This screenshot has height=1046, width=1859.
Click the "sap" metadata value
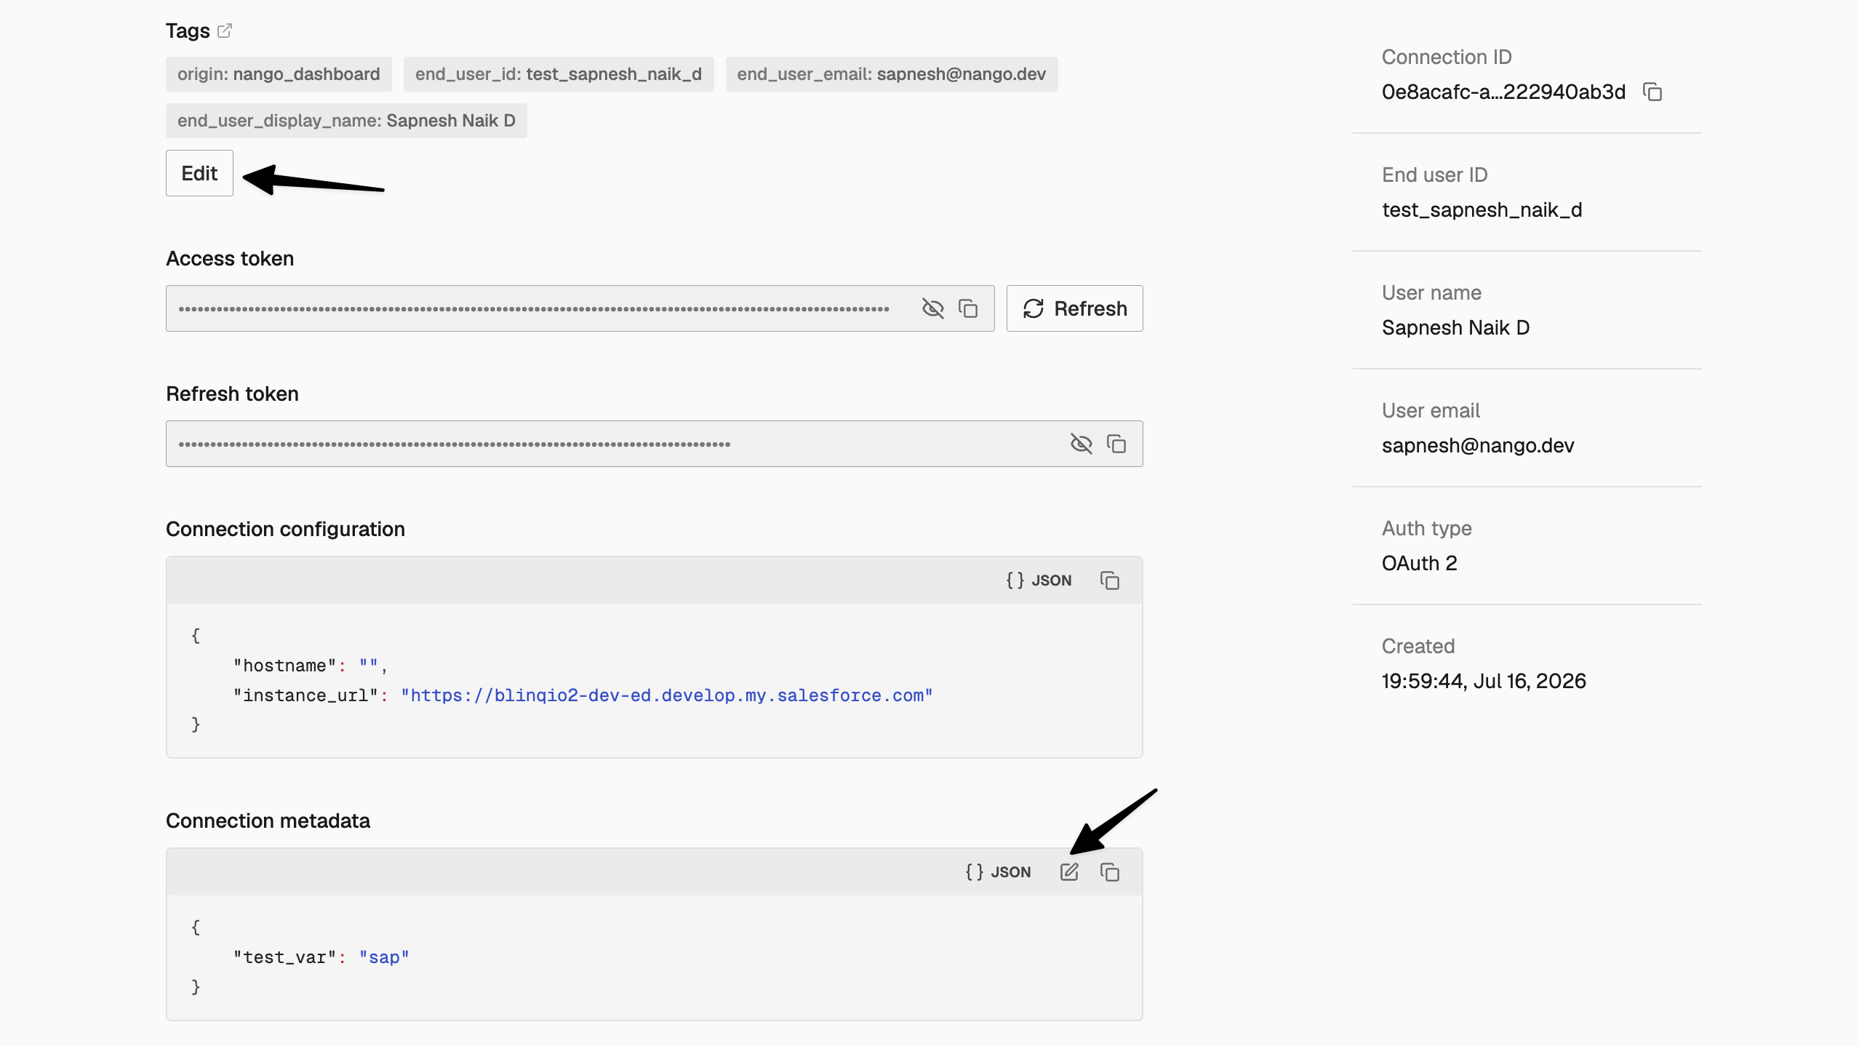(384, 957)
